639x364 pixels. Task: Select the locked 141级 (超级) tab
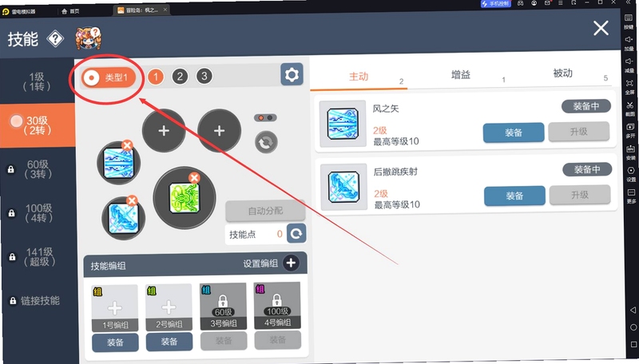pos(39,257)
